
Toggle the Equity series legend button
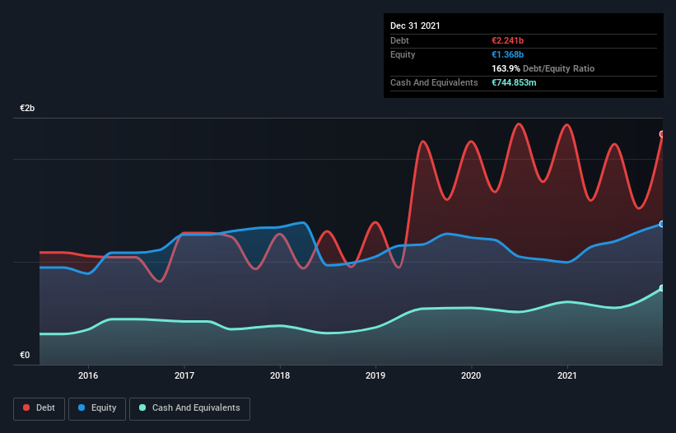point(97,408)
